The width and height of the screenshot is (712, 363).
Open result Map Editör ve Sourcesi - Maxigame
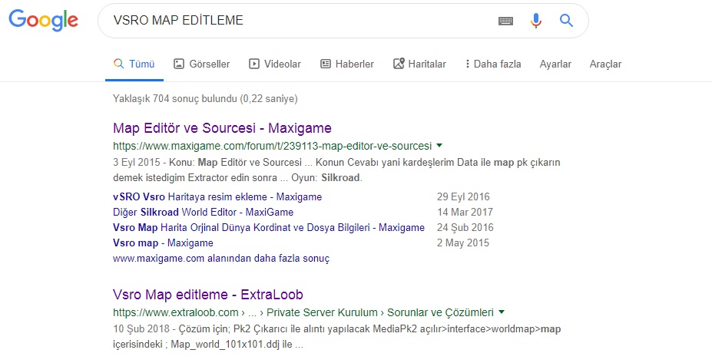pos(222,128)
